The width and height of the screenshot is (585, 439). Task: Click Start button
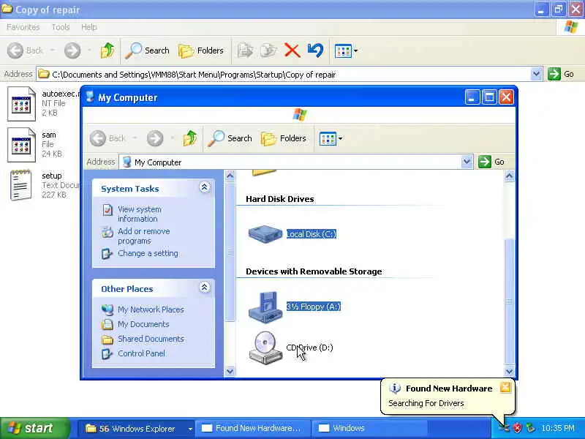pos(34,428)
